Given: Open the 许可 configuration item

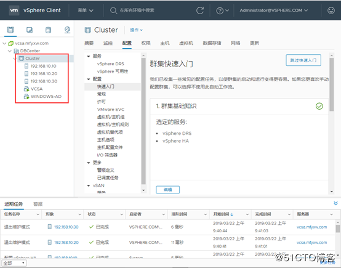Looking at the screenshot, I should pyautogui.click(x=102, y=102).
